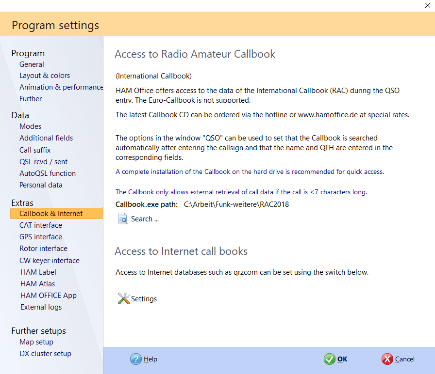Viewport: 435px width, 374px height.
Task: Click the Data section heading
Action: (20, 115)
